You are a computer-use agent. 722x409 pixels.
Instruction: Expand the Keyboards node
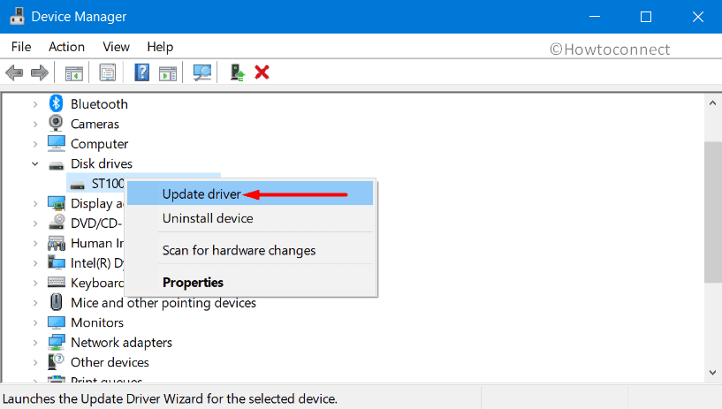point(35,283)
